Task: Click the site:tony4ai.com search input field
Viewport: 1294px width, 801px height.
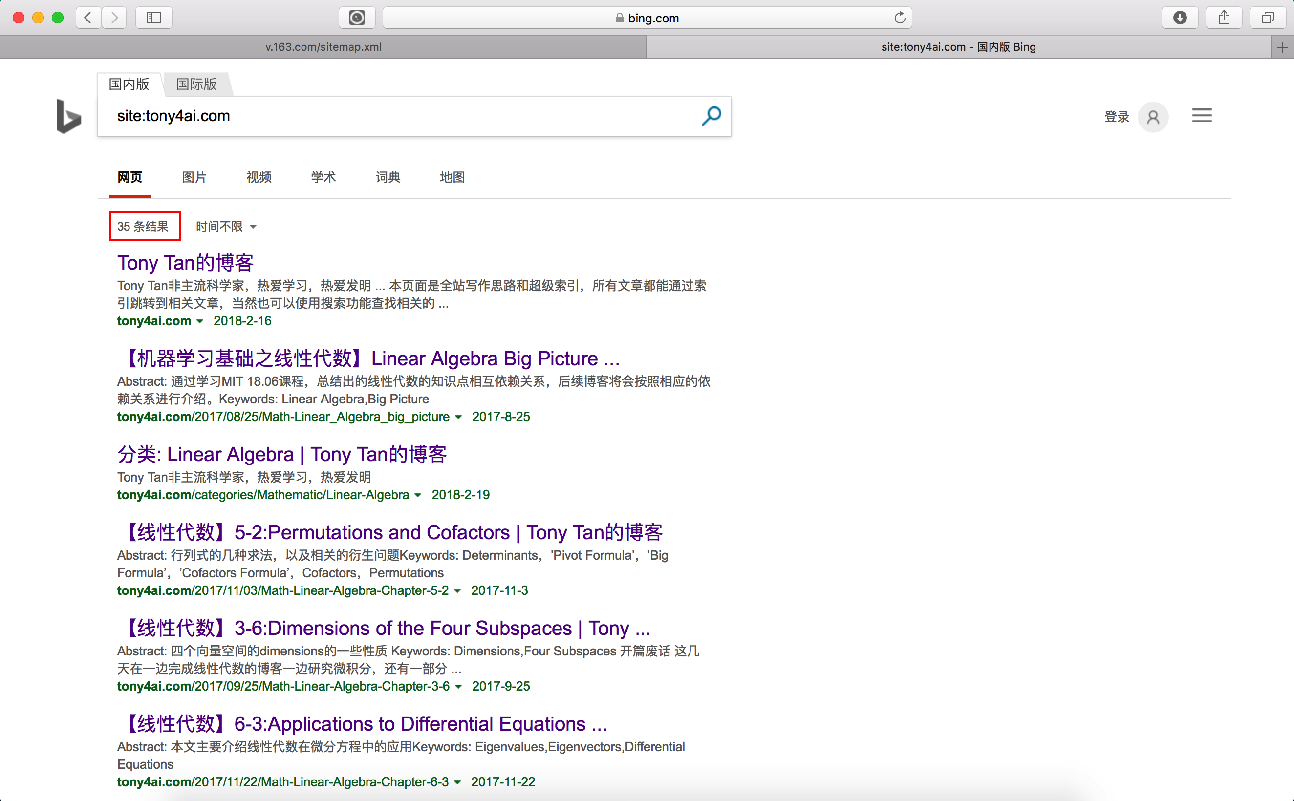Action: pos(403,116)
